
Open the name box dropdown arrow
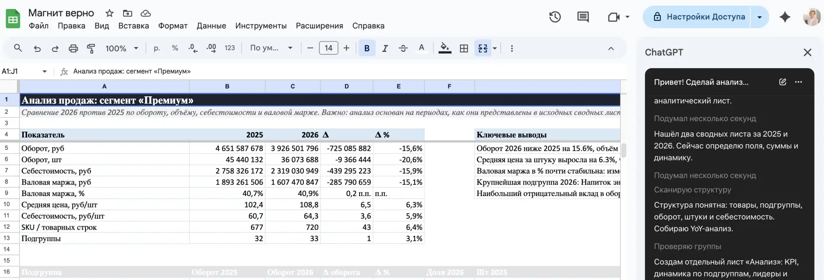44,71
